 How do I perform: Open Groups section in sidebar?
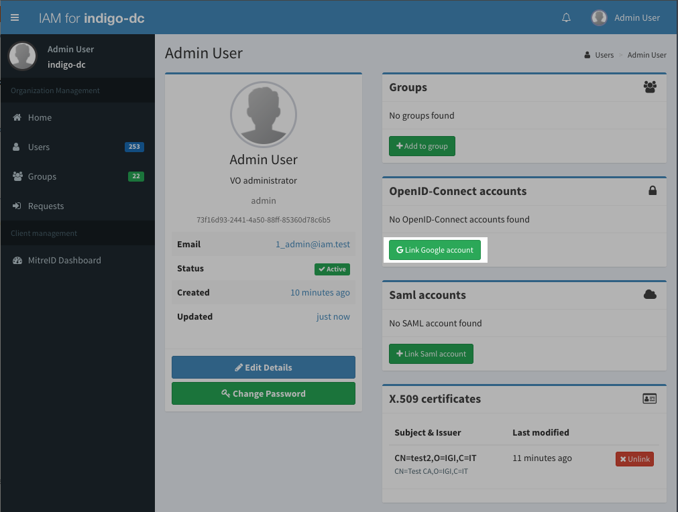pos(42,177)
